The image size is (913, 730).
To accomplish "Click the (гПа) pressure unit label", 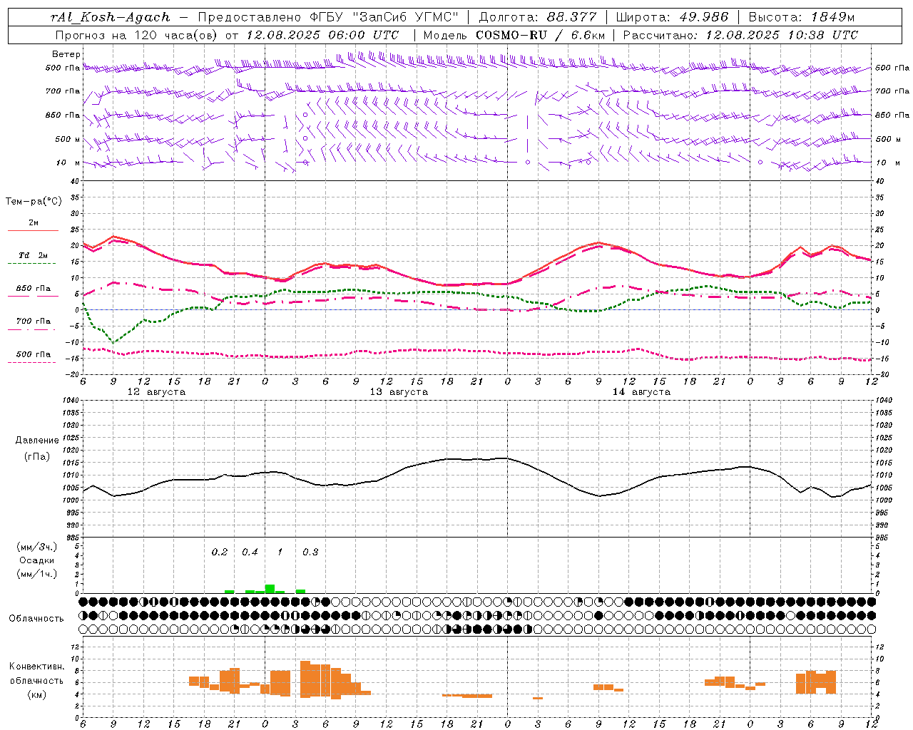I will pos(37,456).
